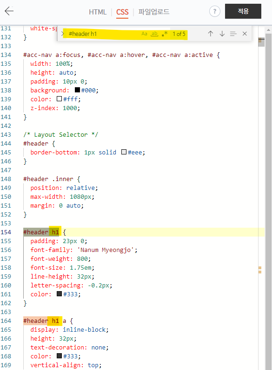272x370 pixels.
Task: Click the '1 of 5' match counter
Action: [179, 34]
